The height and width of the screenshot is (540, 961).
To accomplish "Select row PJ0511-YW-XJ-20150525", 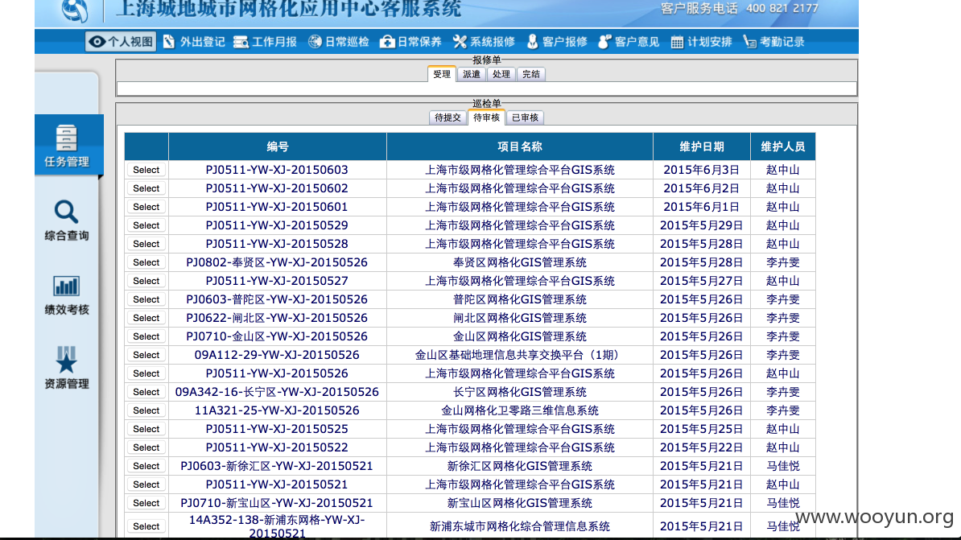I will pos(146,429).
